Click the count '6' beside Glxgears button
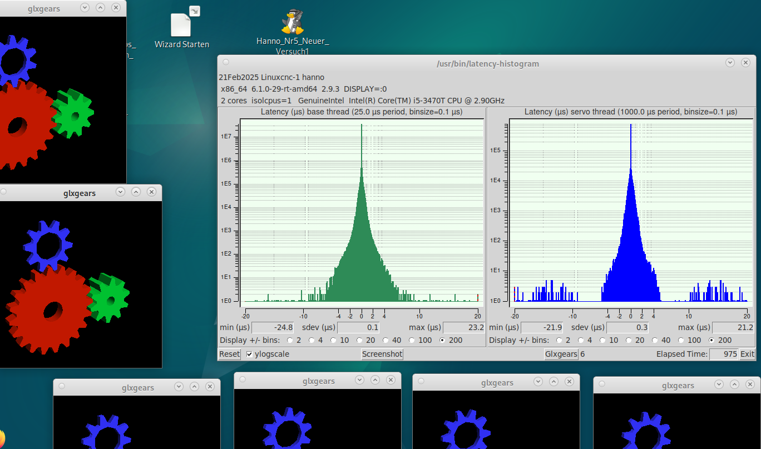This screenshot has width=761, height=449. coord(582,354)
